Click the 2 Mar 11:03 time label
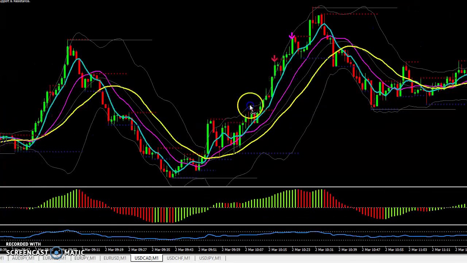Screen dimensions: 467x263 click(417, 250)
